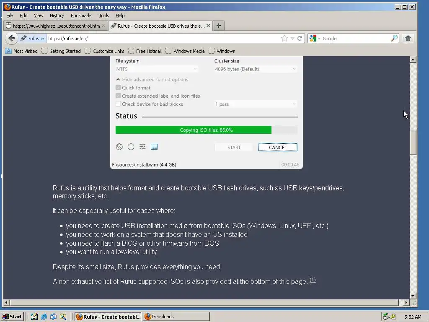Bookmark this page with the star icon
This screenshot has width=429, height=322.
pos(284,38)
